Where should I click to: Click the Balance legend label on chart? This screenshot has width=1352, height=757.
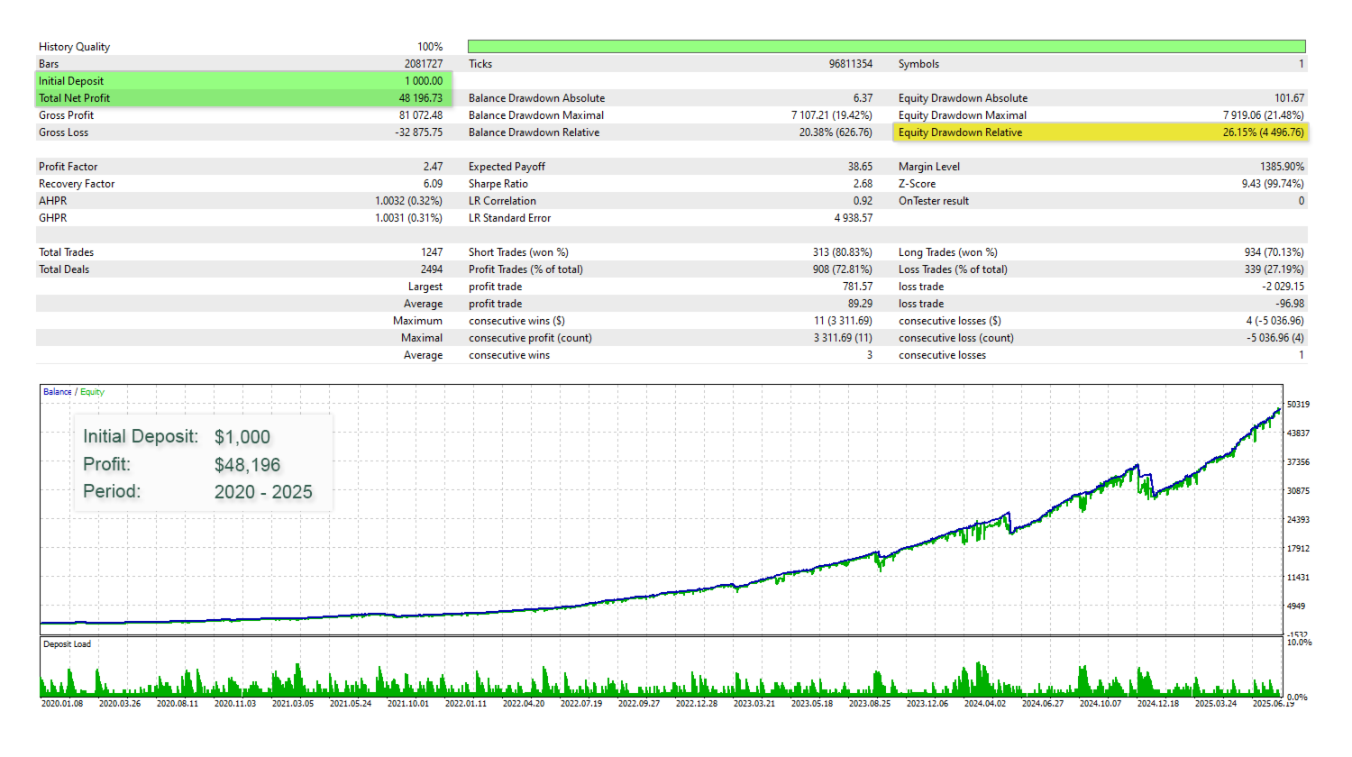58,392
